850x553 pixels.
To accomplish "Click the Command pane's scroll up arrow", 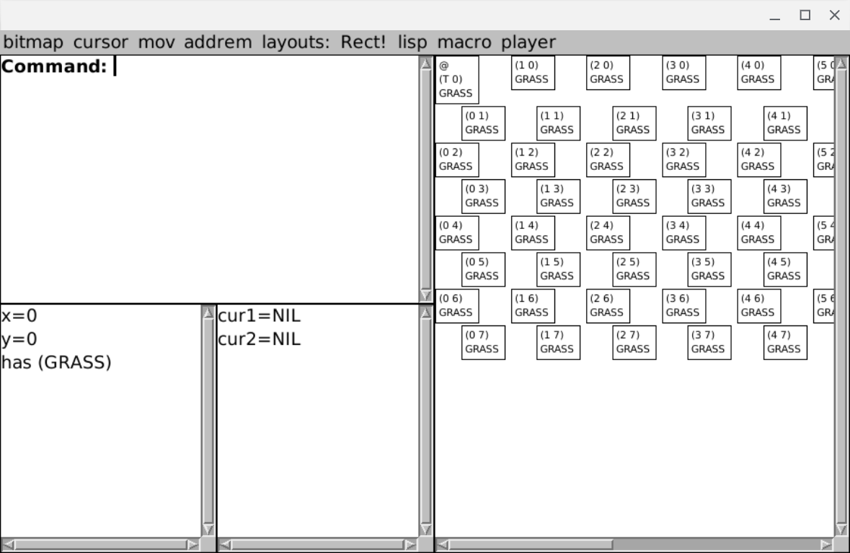I will point(426,64).
